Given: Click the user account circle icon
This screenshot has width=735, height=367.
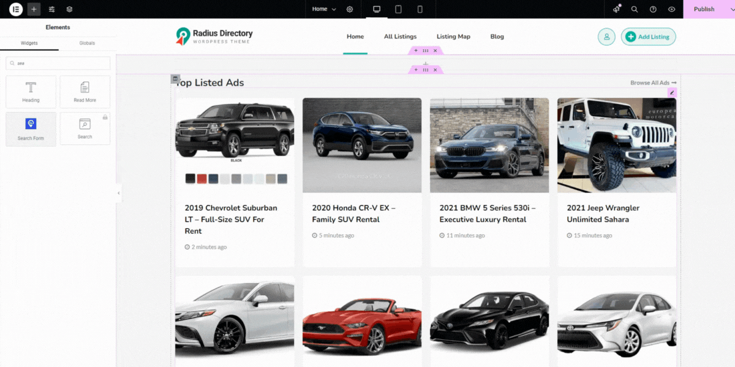Looking at the screenshot, I should [606, 37].
